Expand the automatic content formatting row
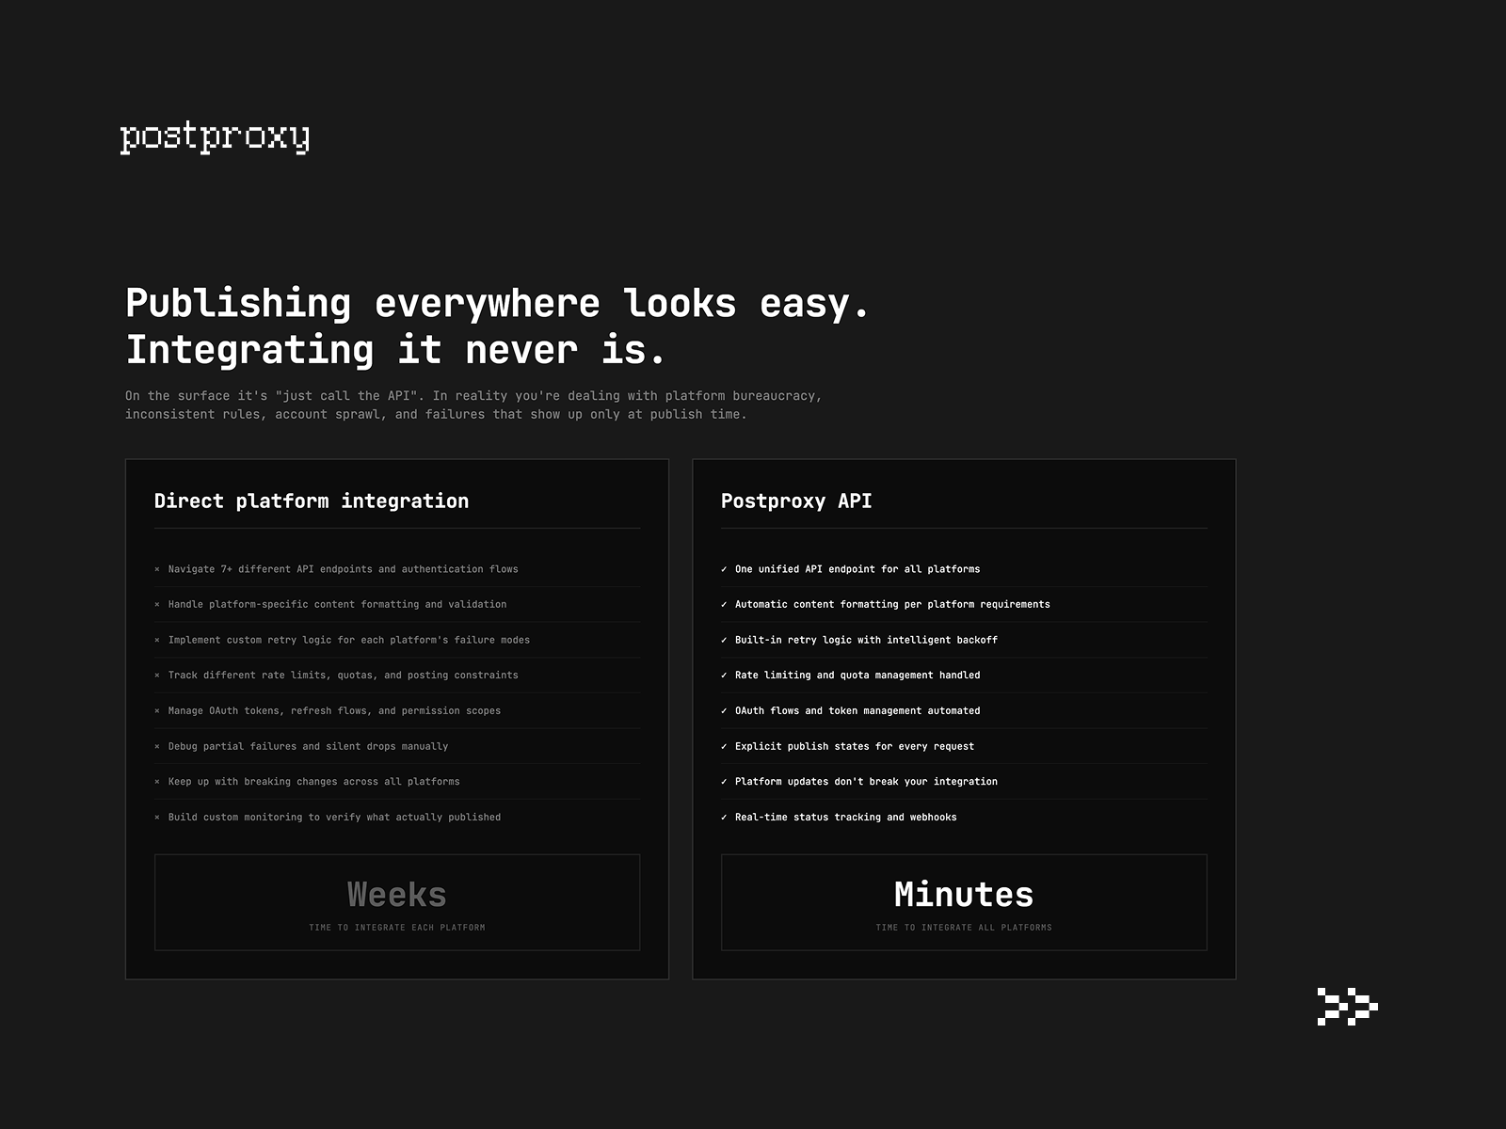The image size is (1506, 1129). (x=892, y=604)
